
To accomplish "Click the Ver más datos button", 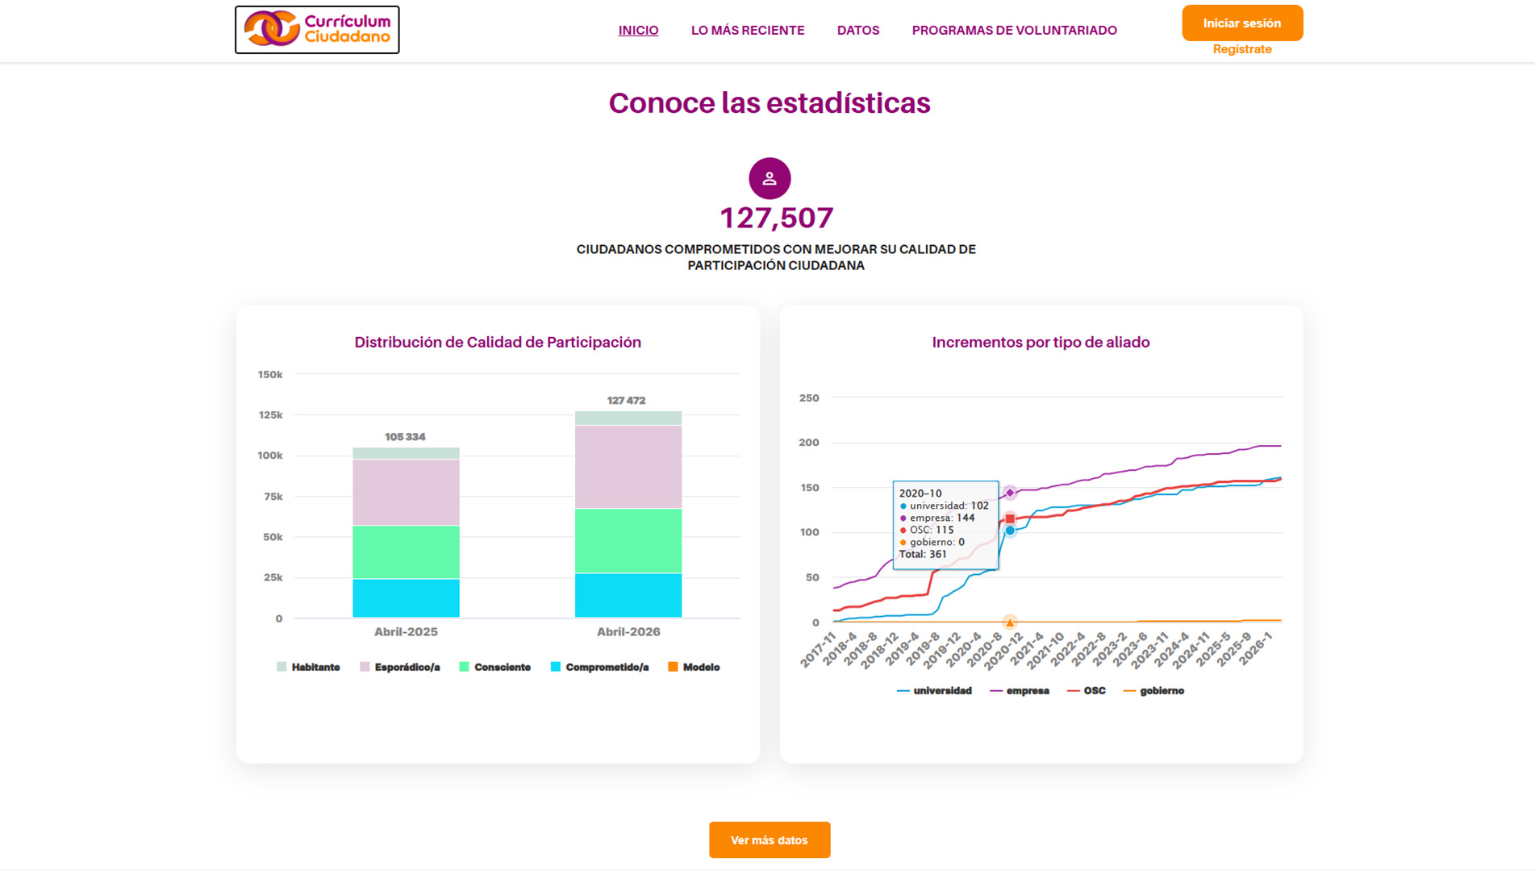I will (769, 839).
